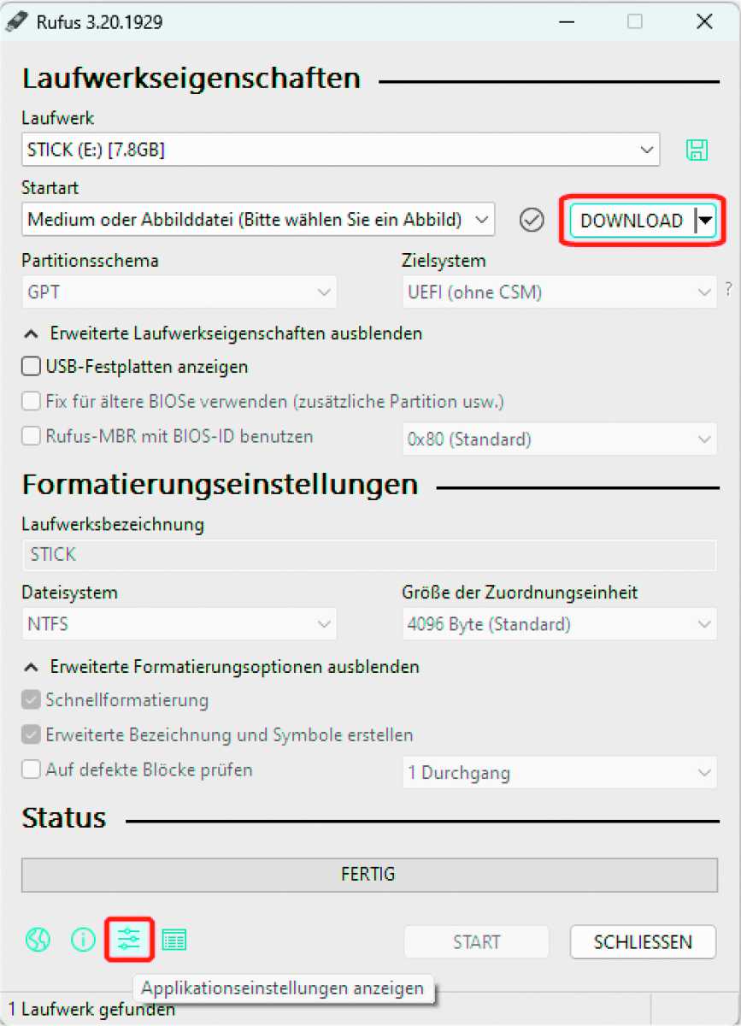Screen dimensions: 741x1026
Task: Click the checksum checkmark icon
Action: (x=532, y=221)
